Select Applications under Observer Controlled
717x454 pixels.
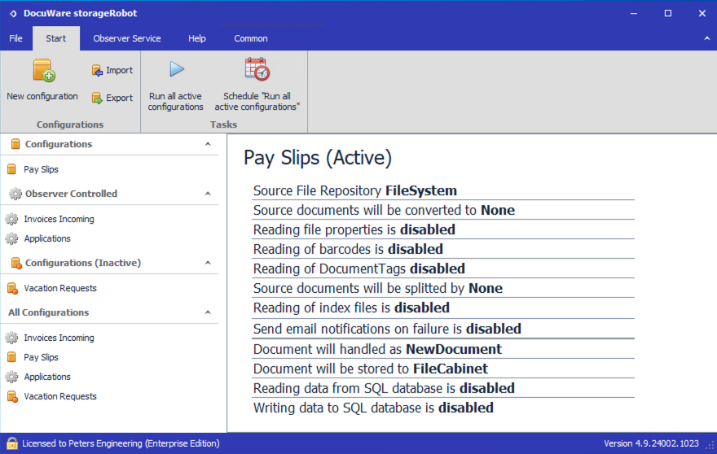tap(47, 238)
